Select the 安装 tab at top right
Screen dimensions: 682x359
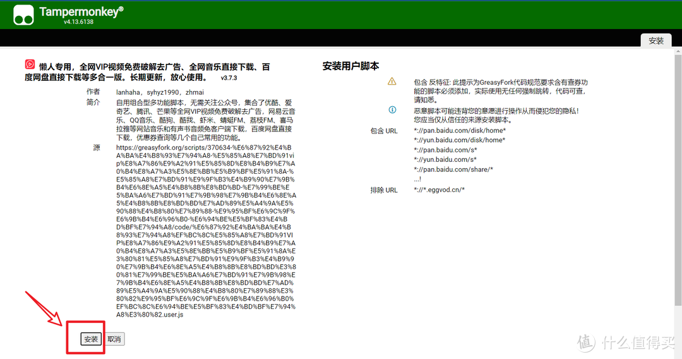(x=656, y=40)
